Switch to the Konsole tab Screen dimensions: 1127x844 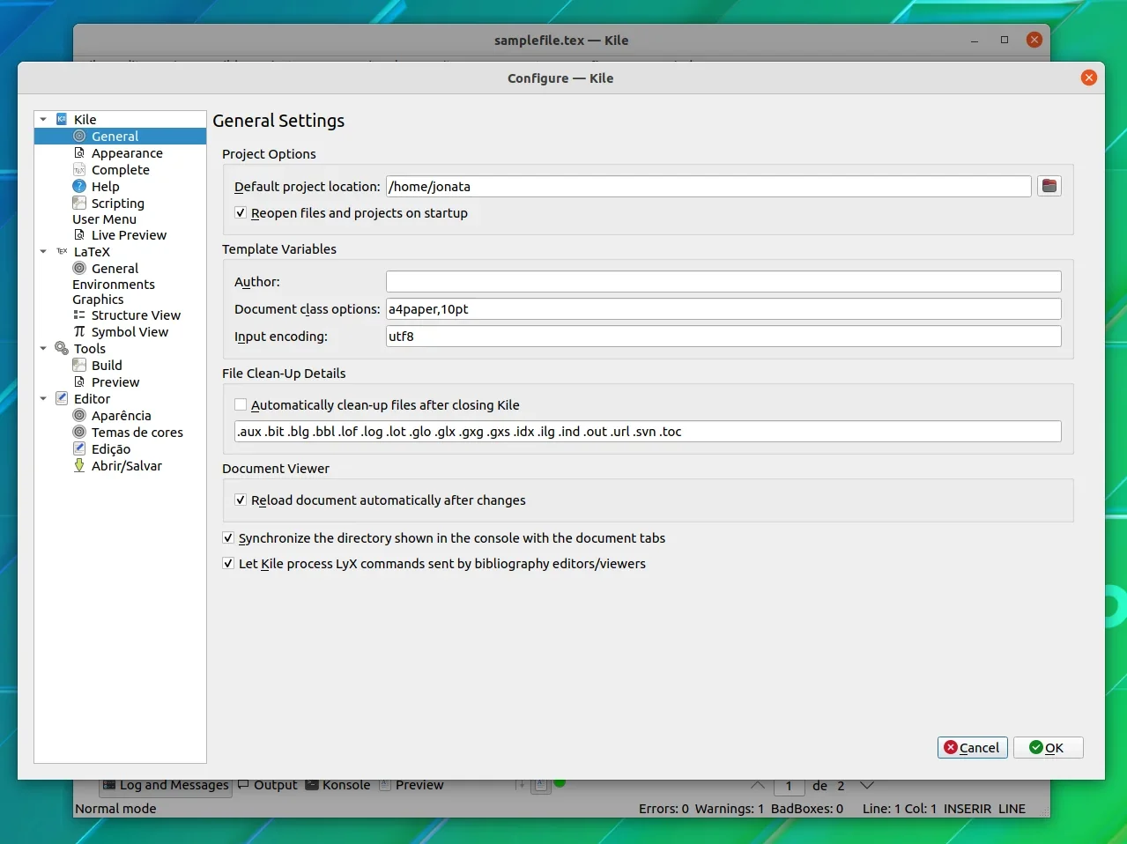pos(338,785)
